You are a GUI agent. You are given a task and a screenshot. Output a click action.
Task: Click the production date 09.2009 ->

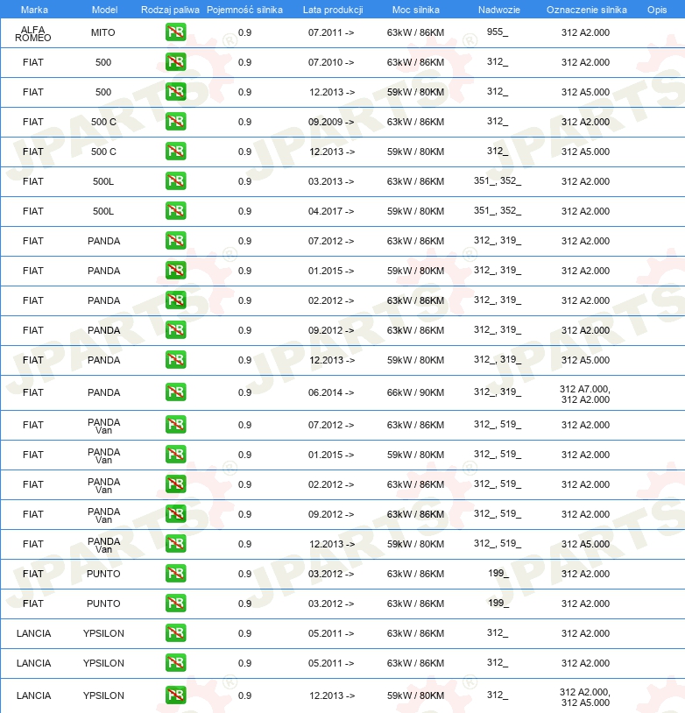point(330,122)
